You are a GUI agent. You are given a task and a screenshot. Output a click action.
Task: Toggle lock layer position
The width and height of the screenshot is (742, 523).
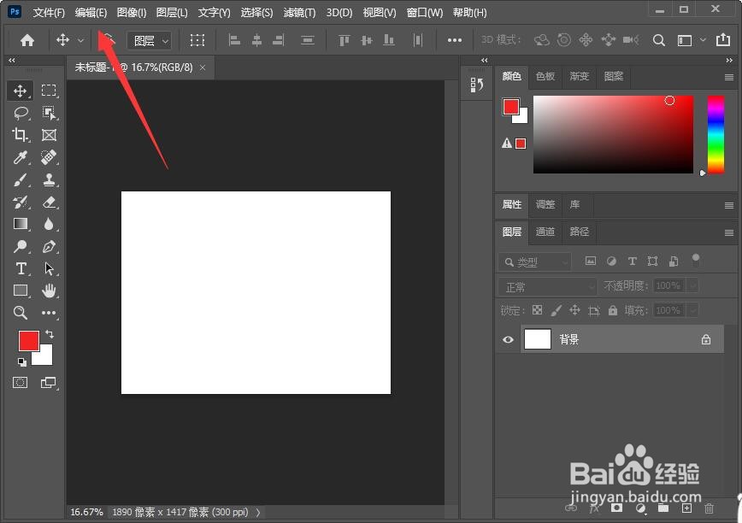574,309
